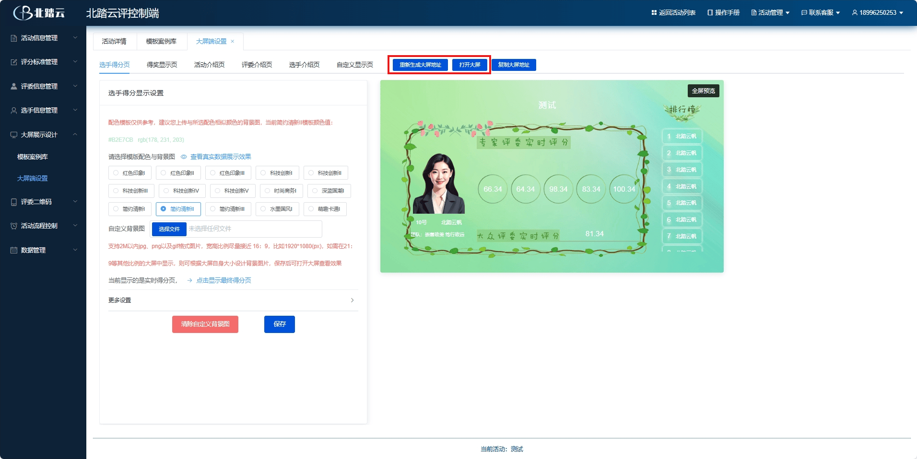This screenshot has width=917, height=459.
Task: Click the 活动信息管理 sidebar document icon
Action: 14,38
